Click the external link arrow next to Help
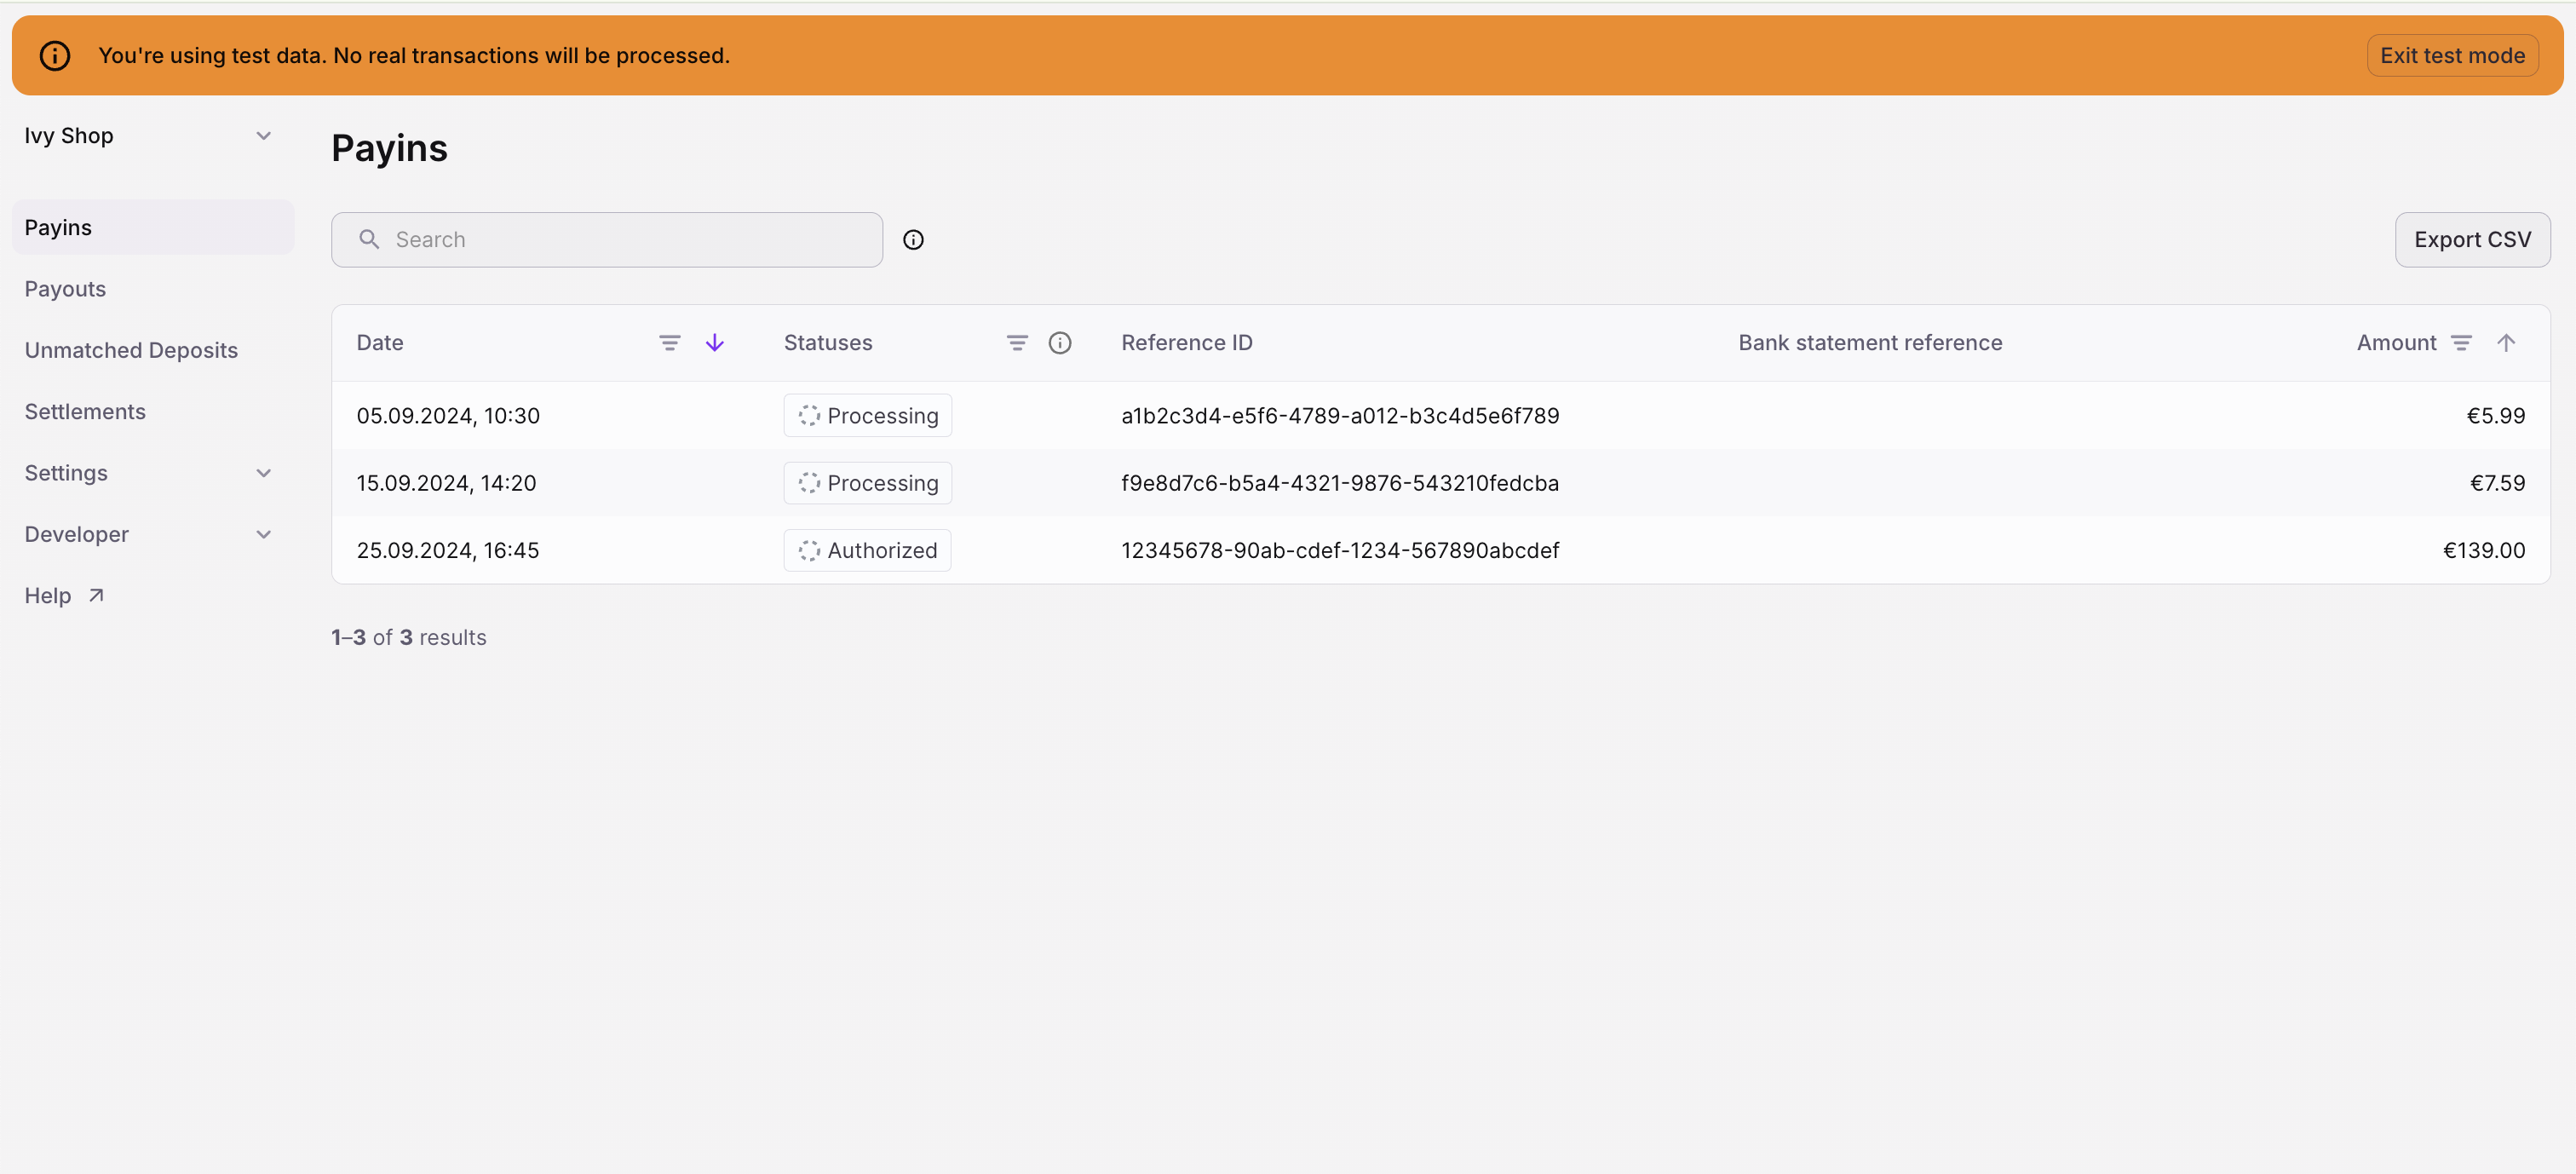Image resolution: width=2576 pixels, height=1174 pixels. click(96, 594)
